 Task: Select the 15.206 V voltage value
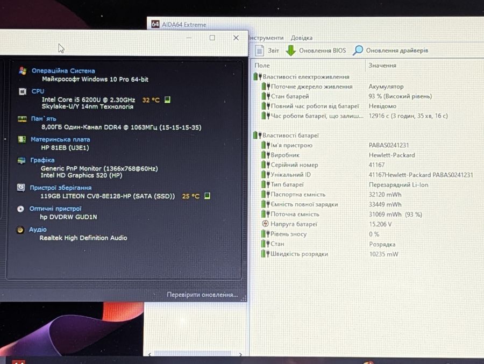tap(380, 224)
